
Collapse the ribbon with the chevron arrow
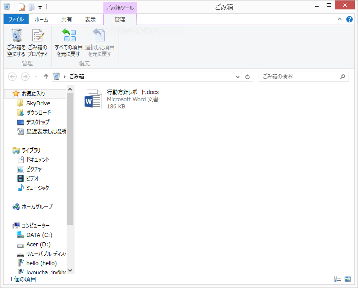(340, 19)
